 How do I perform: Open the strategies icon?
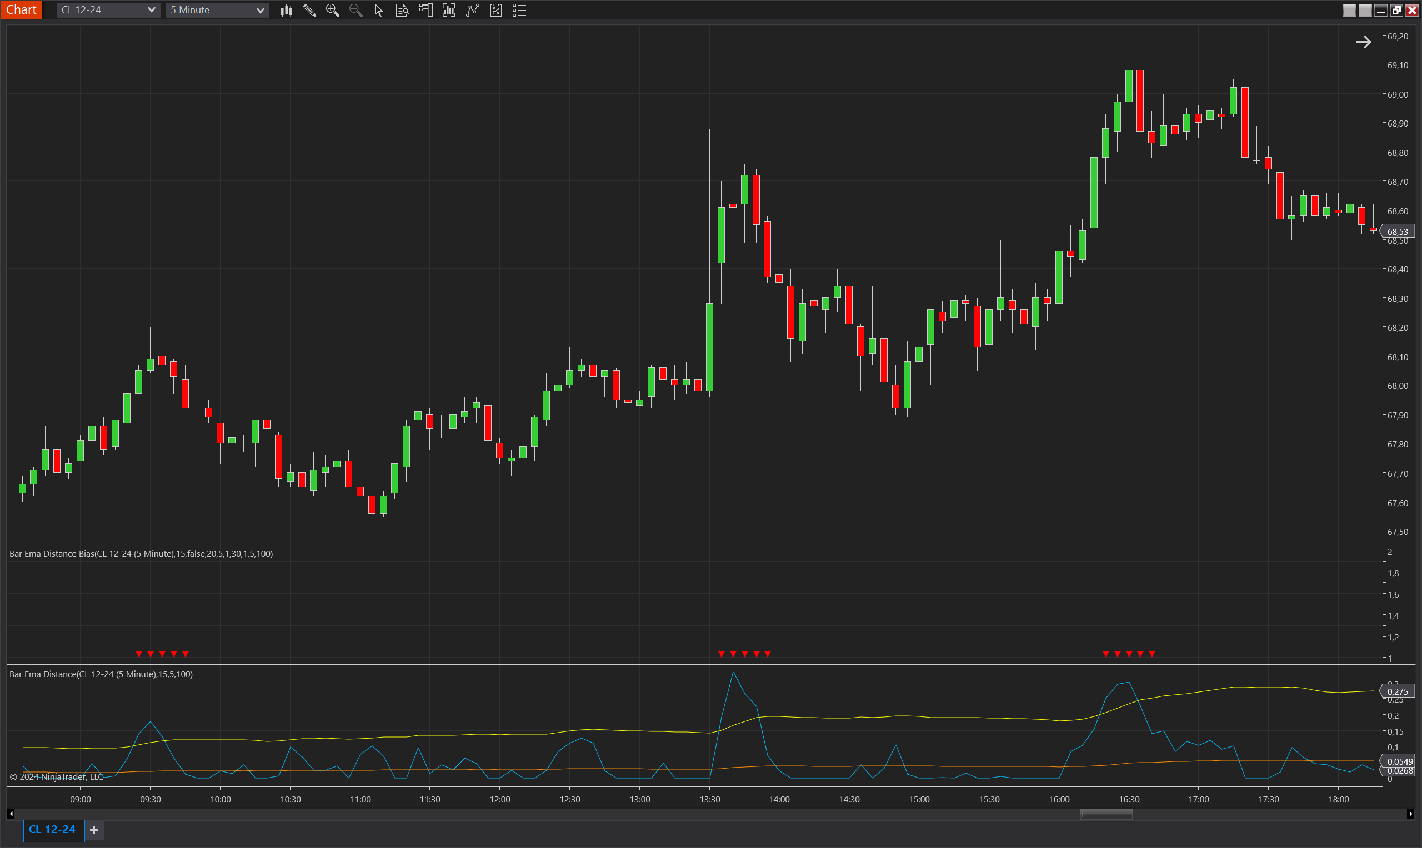[x=495, y=10]
